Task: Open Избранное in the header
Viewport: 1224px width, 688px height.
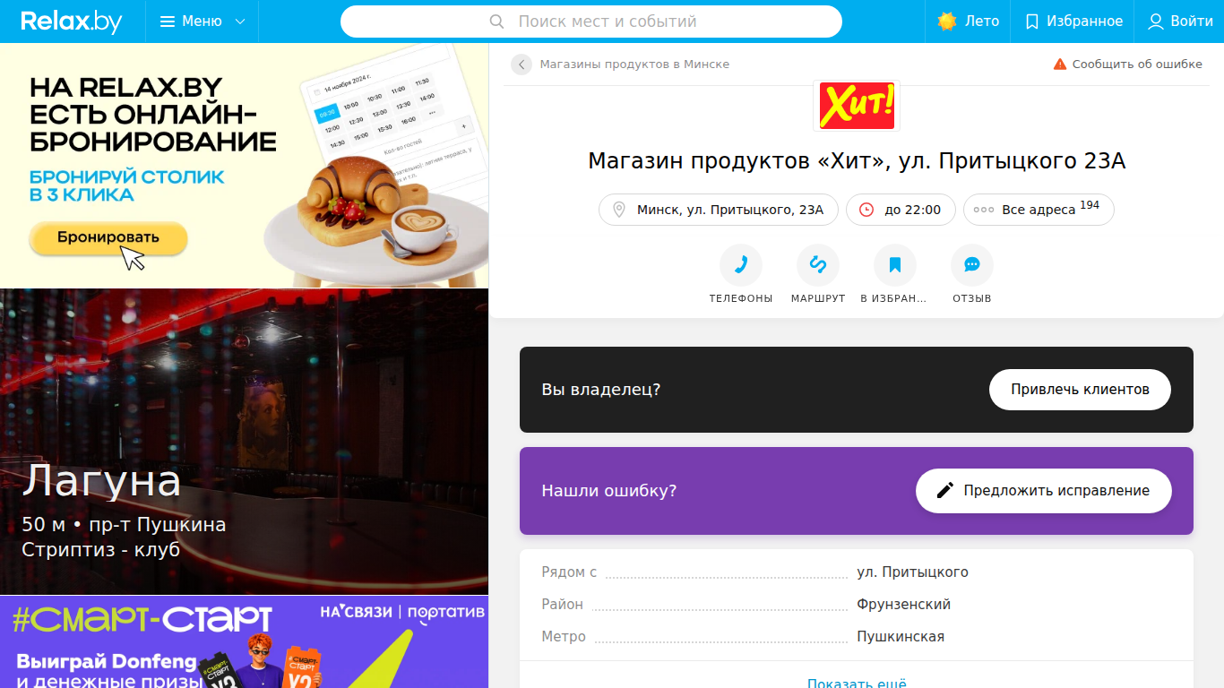Action: pos(1073,21)
